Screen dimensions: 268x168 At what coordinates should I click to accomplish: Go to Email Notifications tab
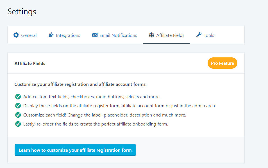click(x=114, y=35)
